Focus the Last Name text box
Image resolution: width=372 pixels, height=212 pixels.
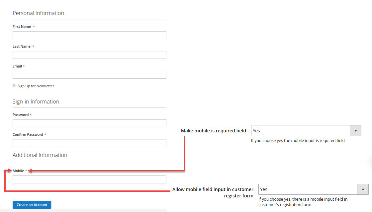pyautogui.click(x=89, y=55)
